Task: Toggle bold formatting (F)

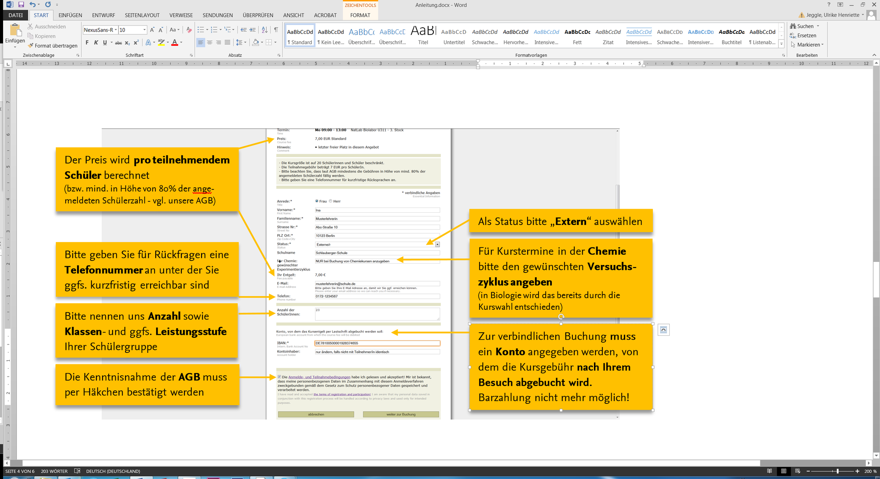Action: point(87,43)
